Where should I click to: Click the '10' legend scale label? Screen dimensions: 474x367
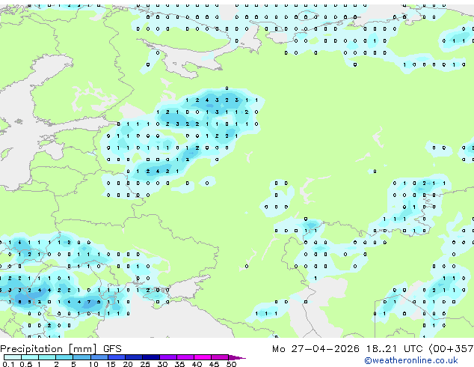pos(93,364)
